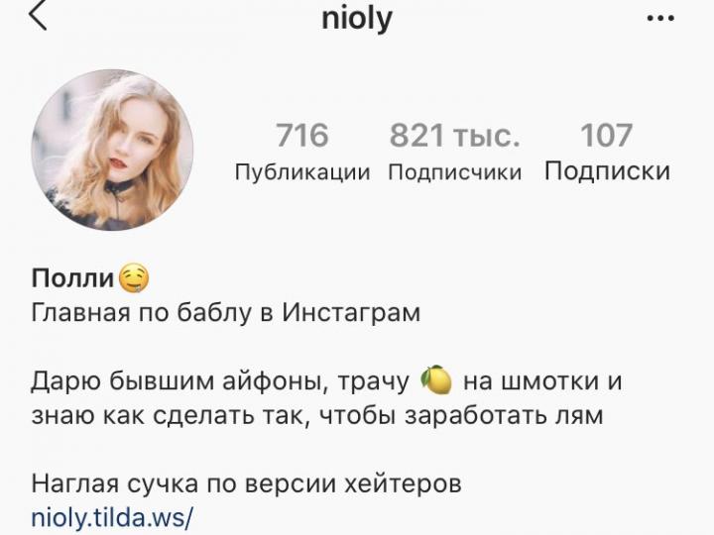Tap the drooling face emoji beside Полли

click(x=134, y=278)
